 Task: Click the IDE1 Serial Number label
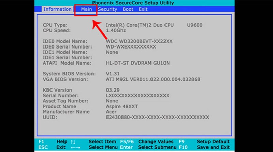point(67,57)
